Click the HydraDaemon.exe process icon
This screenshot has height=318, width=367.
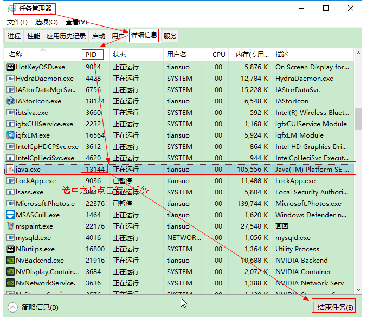click(10, 79)
